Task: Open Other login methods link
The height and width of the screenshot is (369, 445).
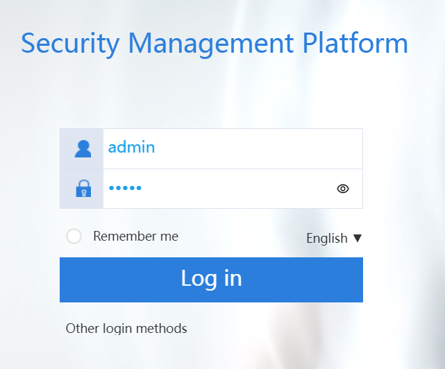Action: click(126, 329)
